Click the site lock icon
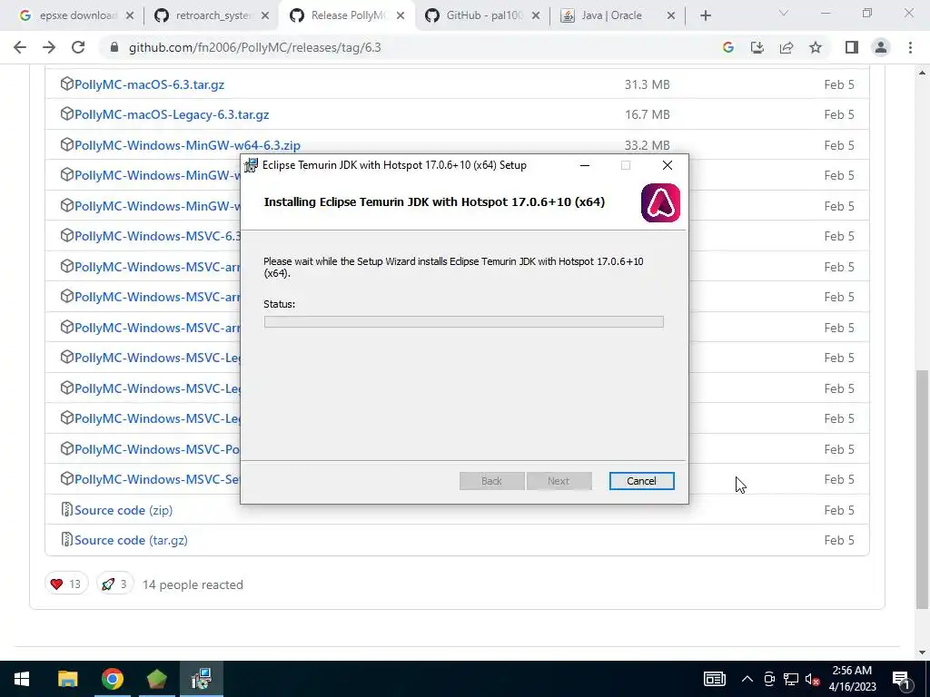This screenshot has height=697, width=930. coord(114,47)
